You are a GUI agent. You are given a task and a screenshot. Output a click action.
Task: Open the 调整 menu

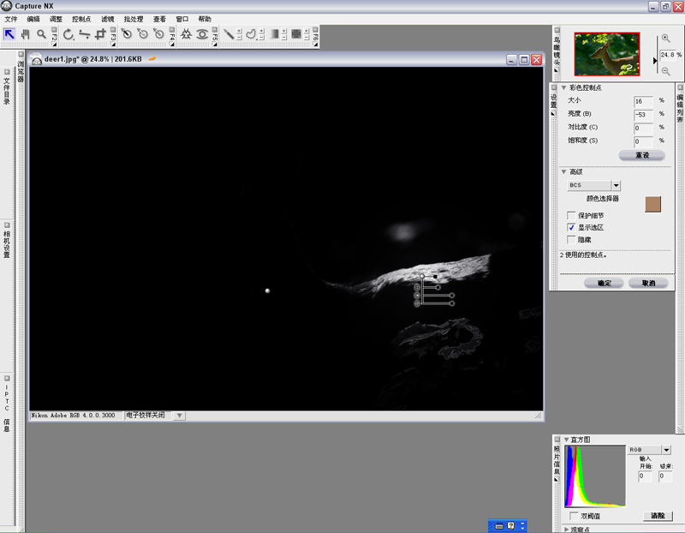point(56,19)
